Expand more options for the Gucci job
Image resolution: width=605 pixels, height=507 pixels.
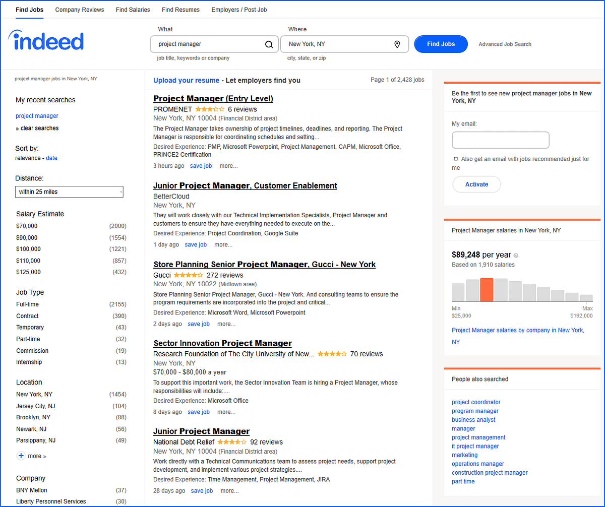[226, 324]
